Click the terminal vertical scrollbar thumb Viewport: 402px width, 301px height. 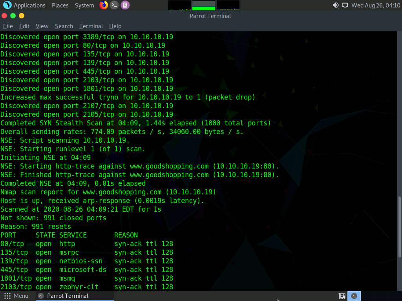point(399,227)
